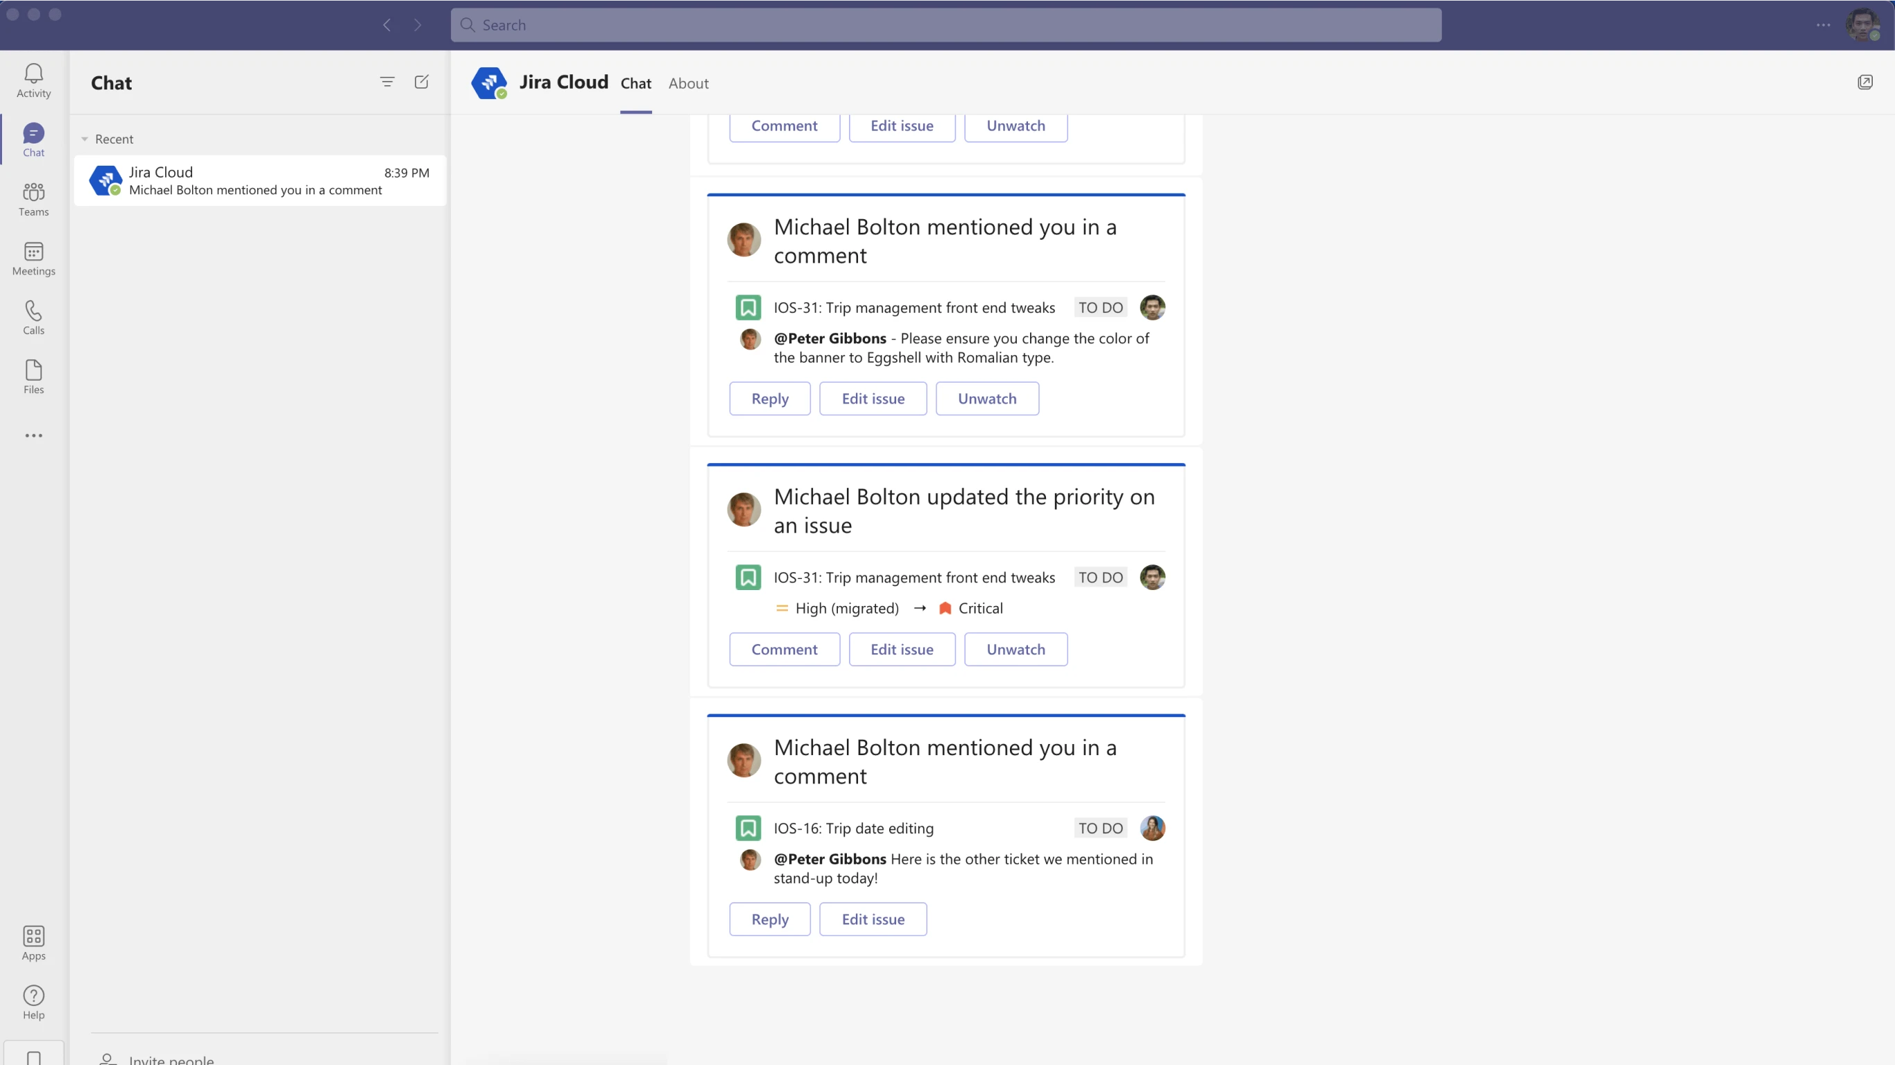The height and width of the screenshot is (1065, 1895).
Task: Switch to the About tab
Action: click(x=689, y=83)
